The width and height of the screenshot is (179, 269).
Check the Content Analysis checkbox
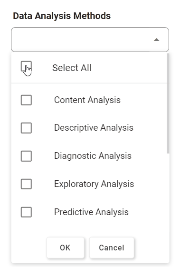pos(26,100)
